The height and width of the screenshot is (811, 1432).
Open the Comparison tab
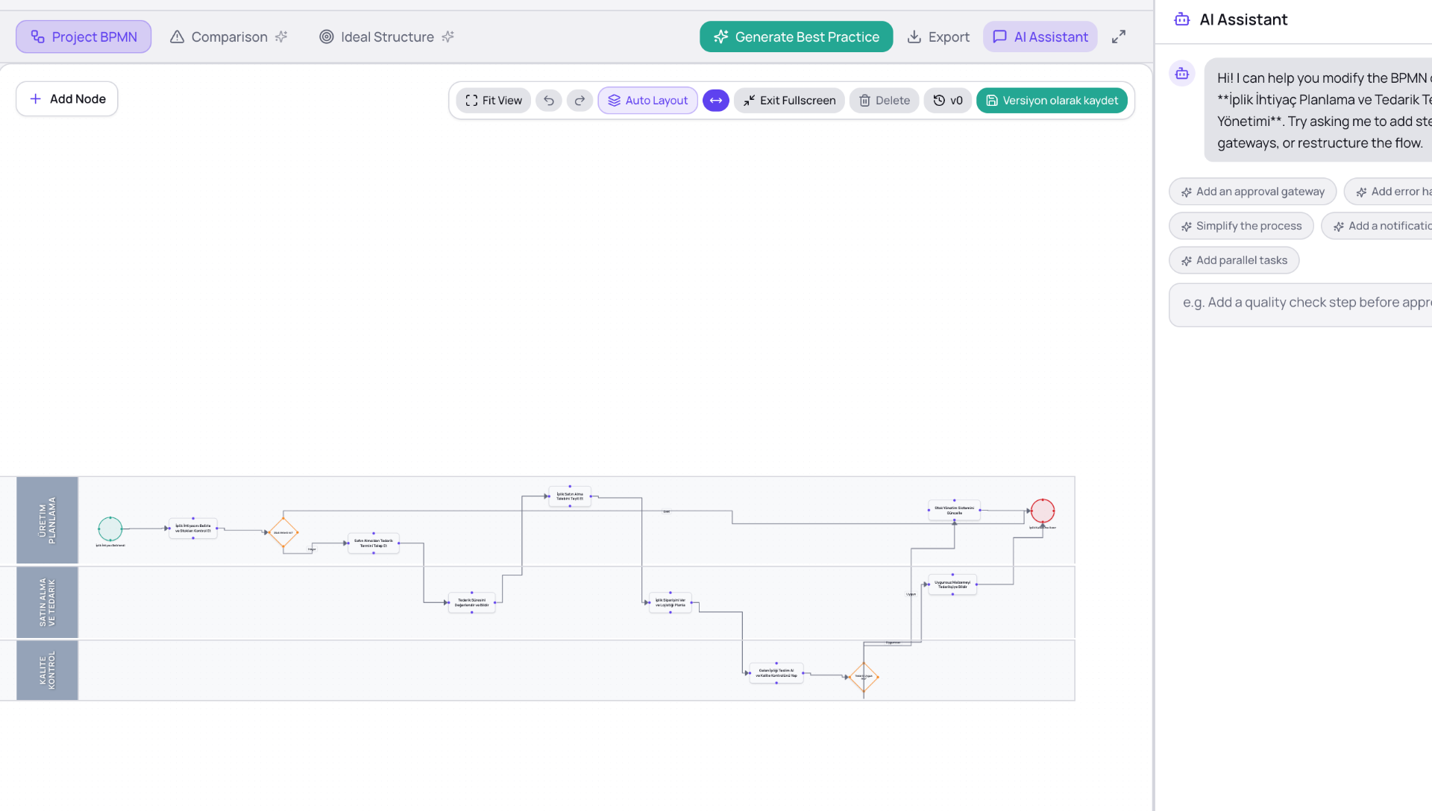228,37
